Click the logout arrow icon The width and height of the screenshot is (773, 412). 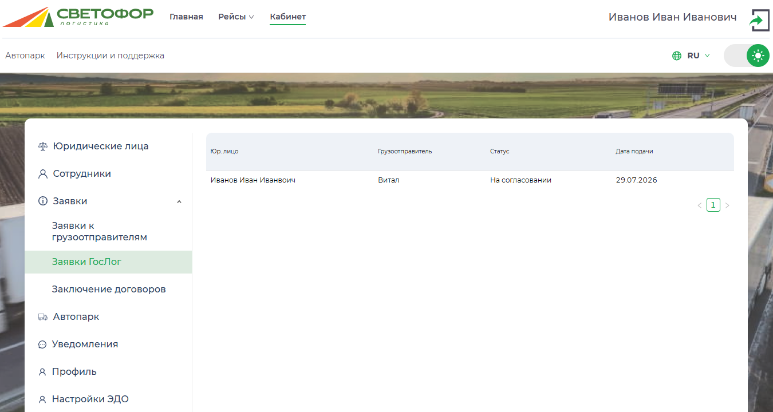tap(759, 19)
